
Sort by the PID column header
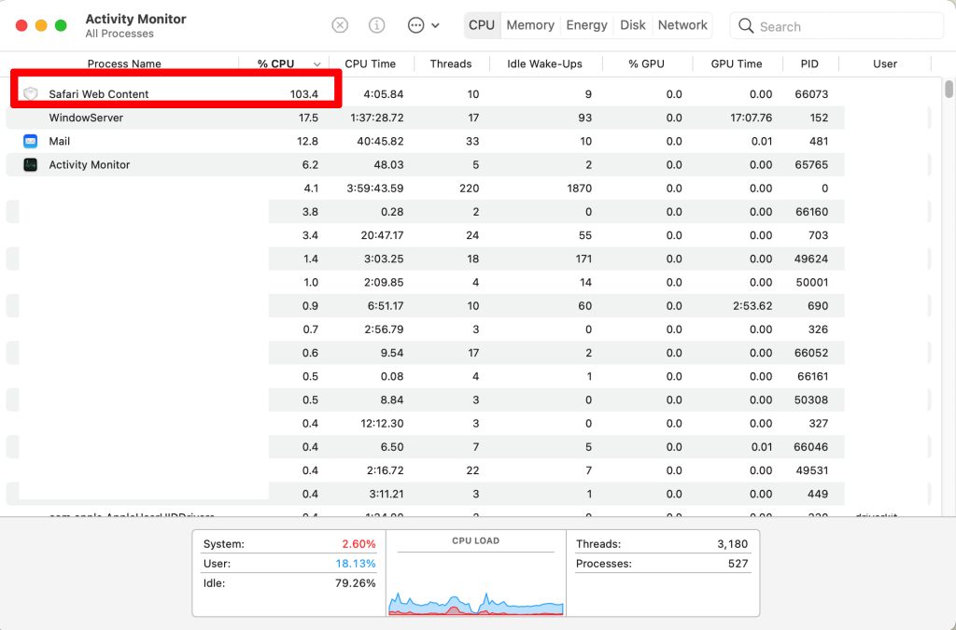pos(809,64)
